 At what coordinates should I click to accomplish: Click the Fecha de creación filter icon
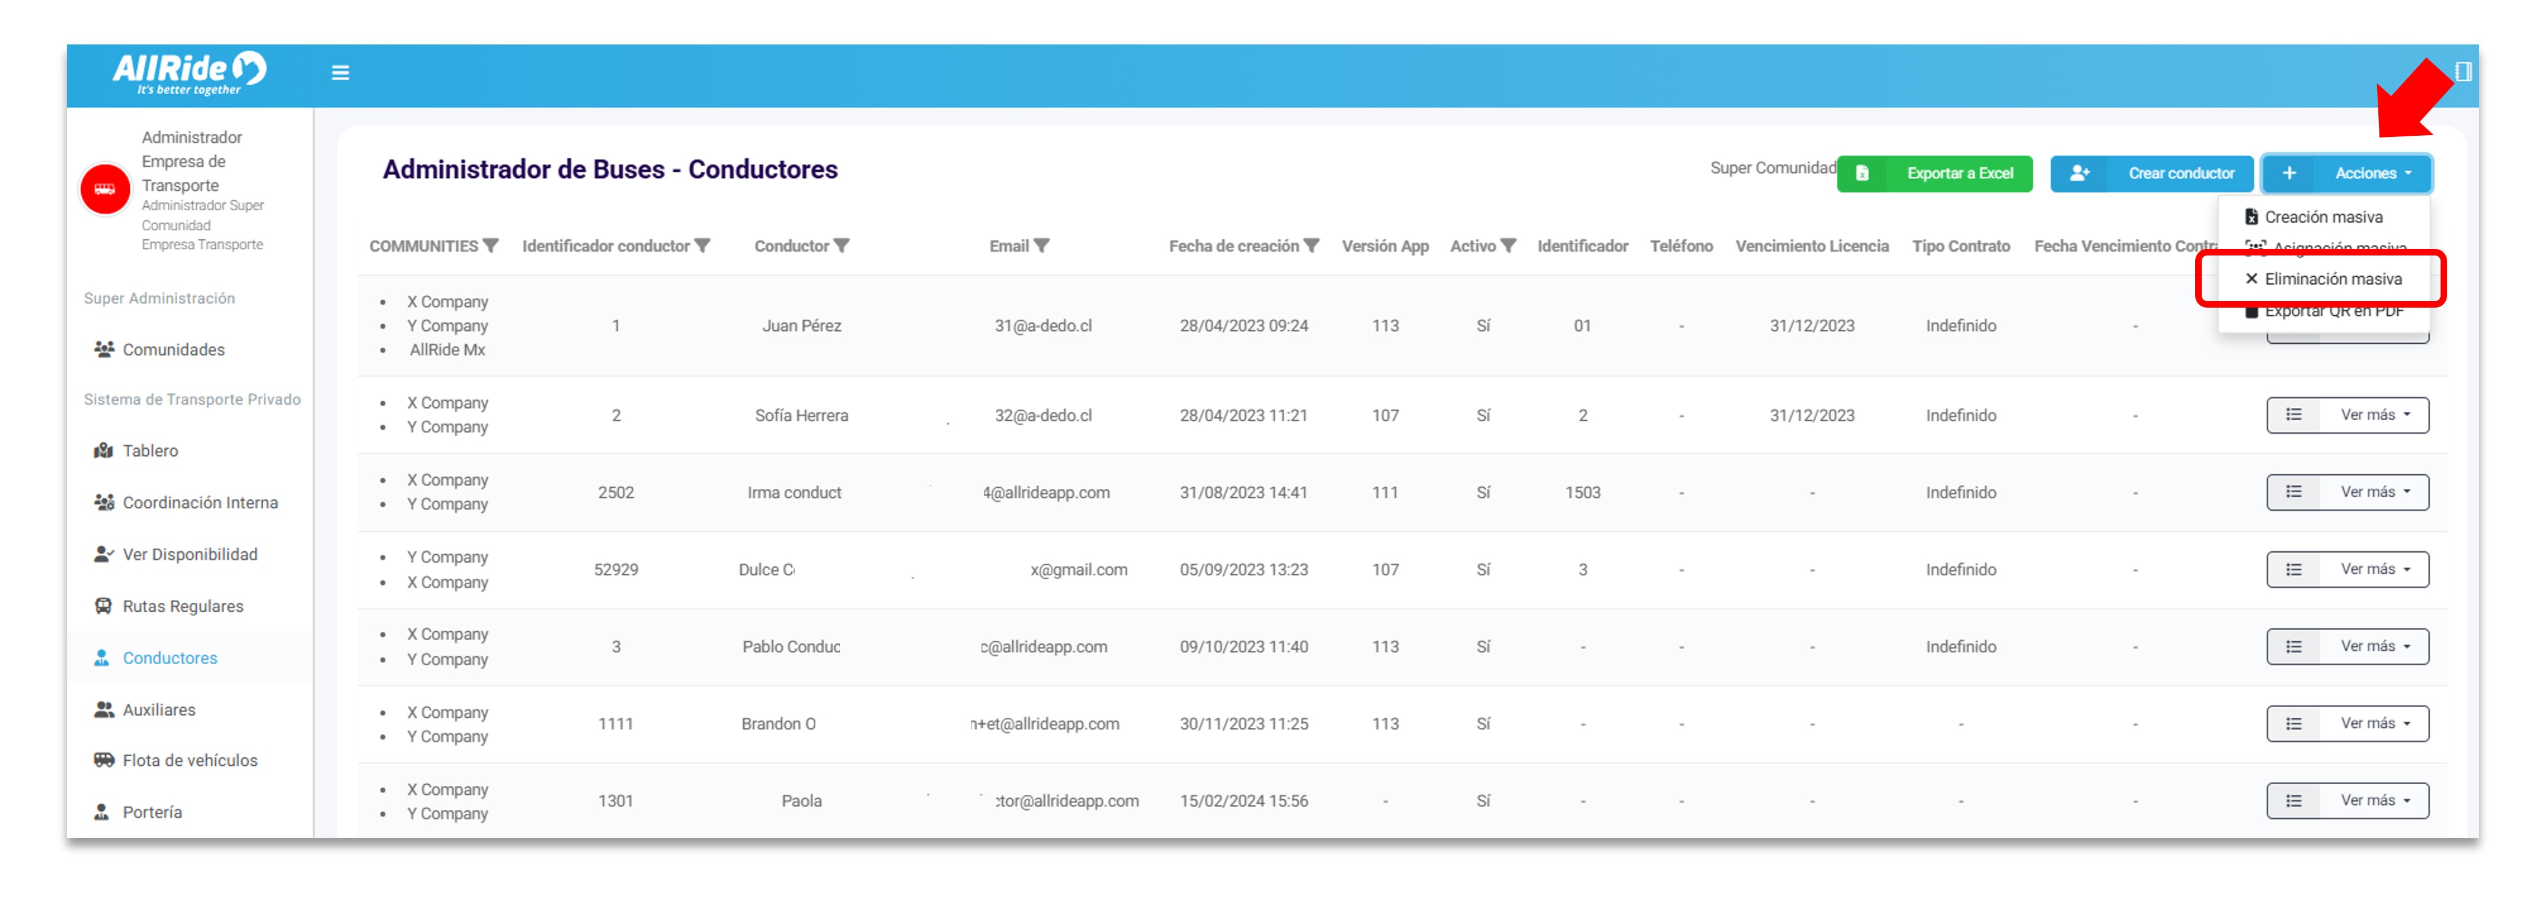point(1312,246)
